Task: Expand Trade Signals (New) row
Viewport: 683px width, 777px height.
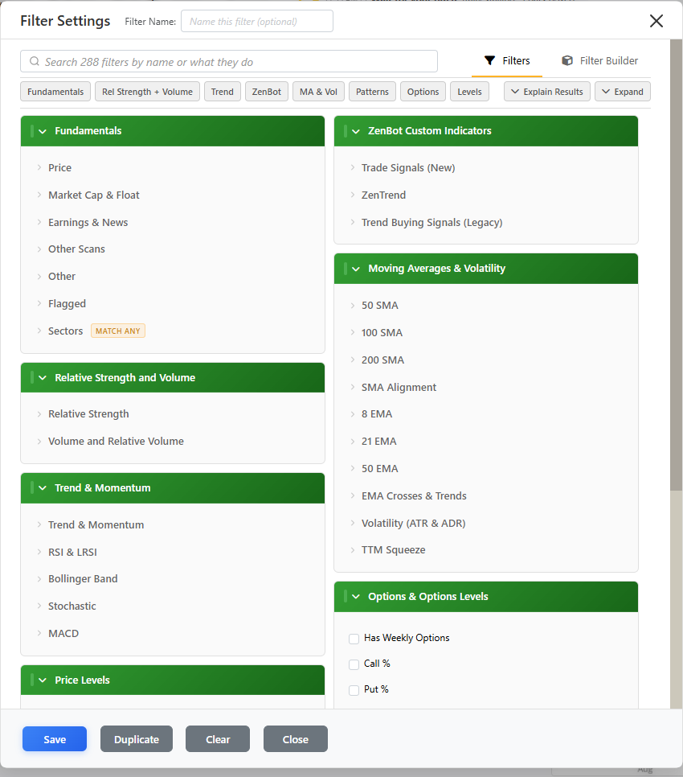Action: click(486, 167)
